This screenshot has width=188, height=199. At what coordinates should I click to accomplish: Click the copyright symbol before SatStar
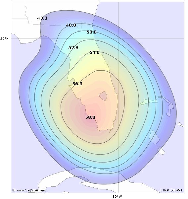(14, 190)
